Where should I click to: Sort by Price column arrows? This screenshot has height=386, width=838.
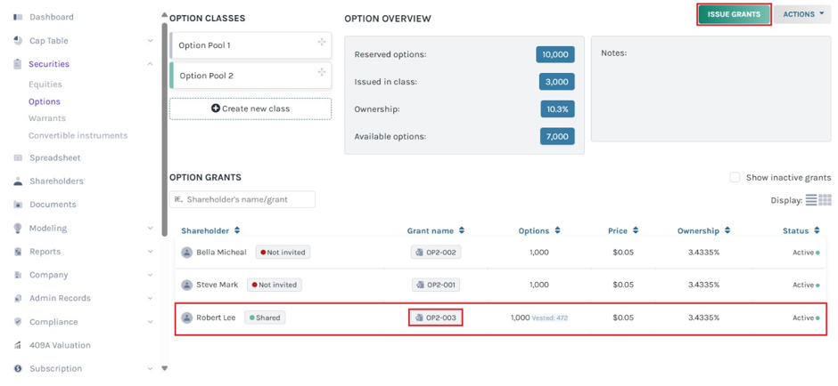pos(636,231)
